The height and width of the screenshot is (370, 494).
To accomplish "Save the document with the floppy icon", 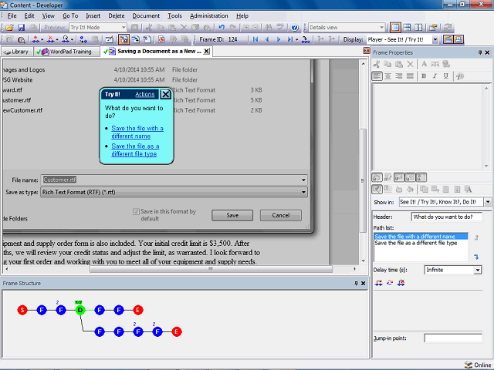I will tap(21, 28).
